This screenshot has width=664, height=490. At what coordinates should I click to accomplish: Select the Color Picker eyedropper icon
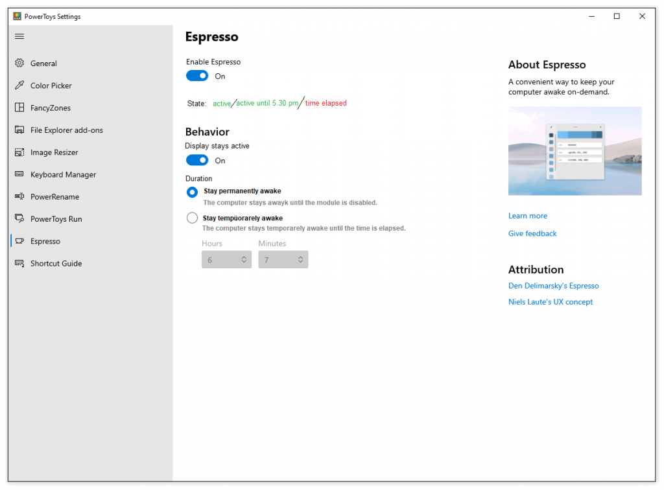point(19,86)
